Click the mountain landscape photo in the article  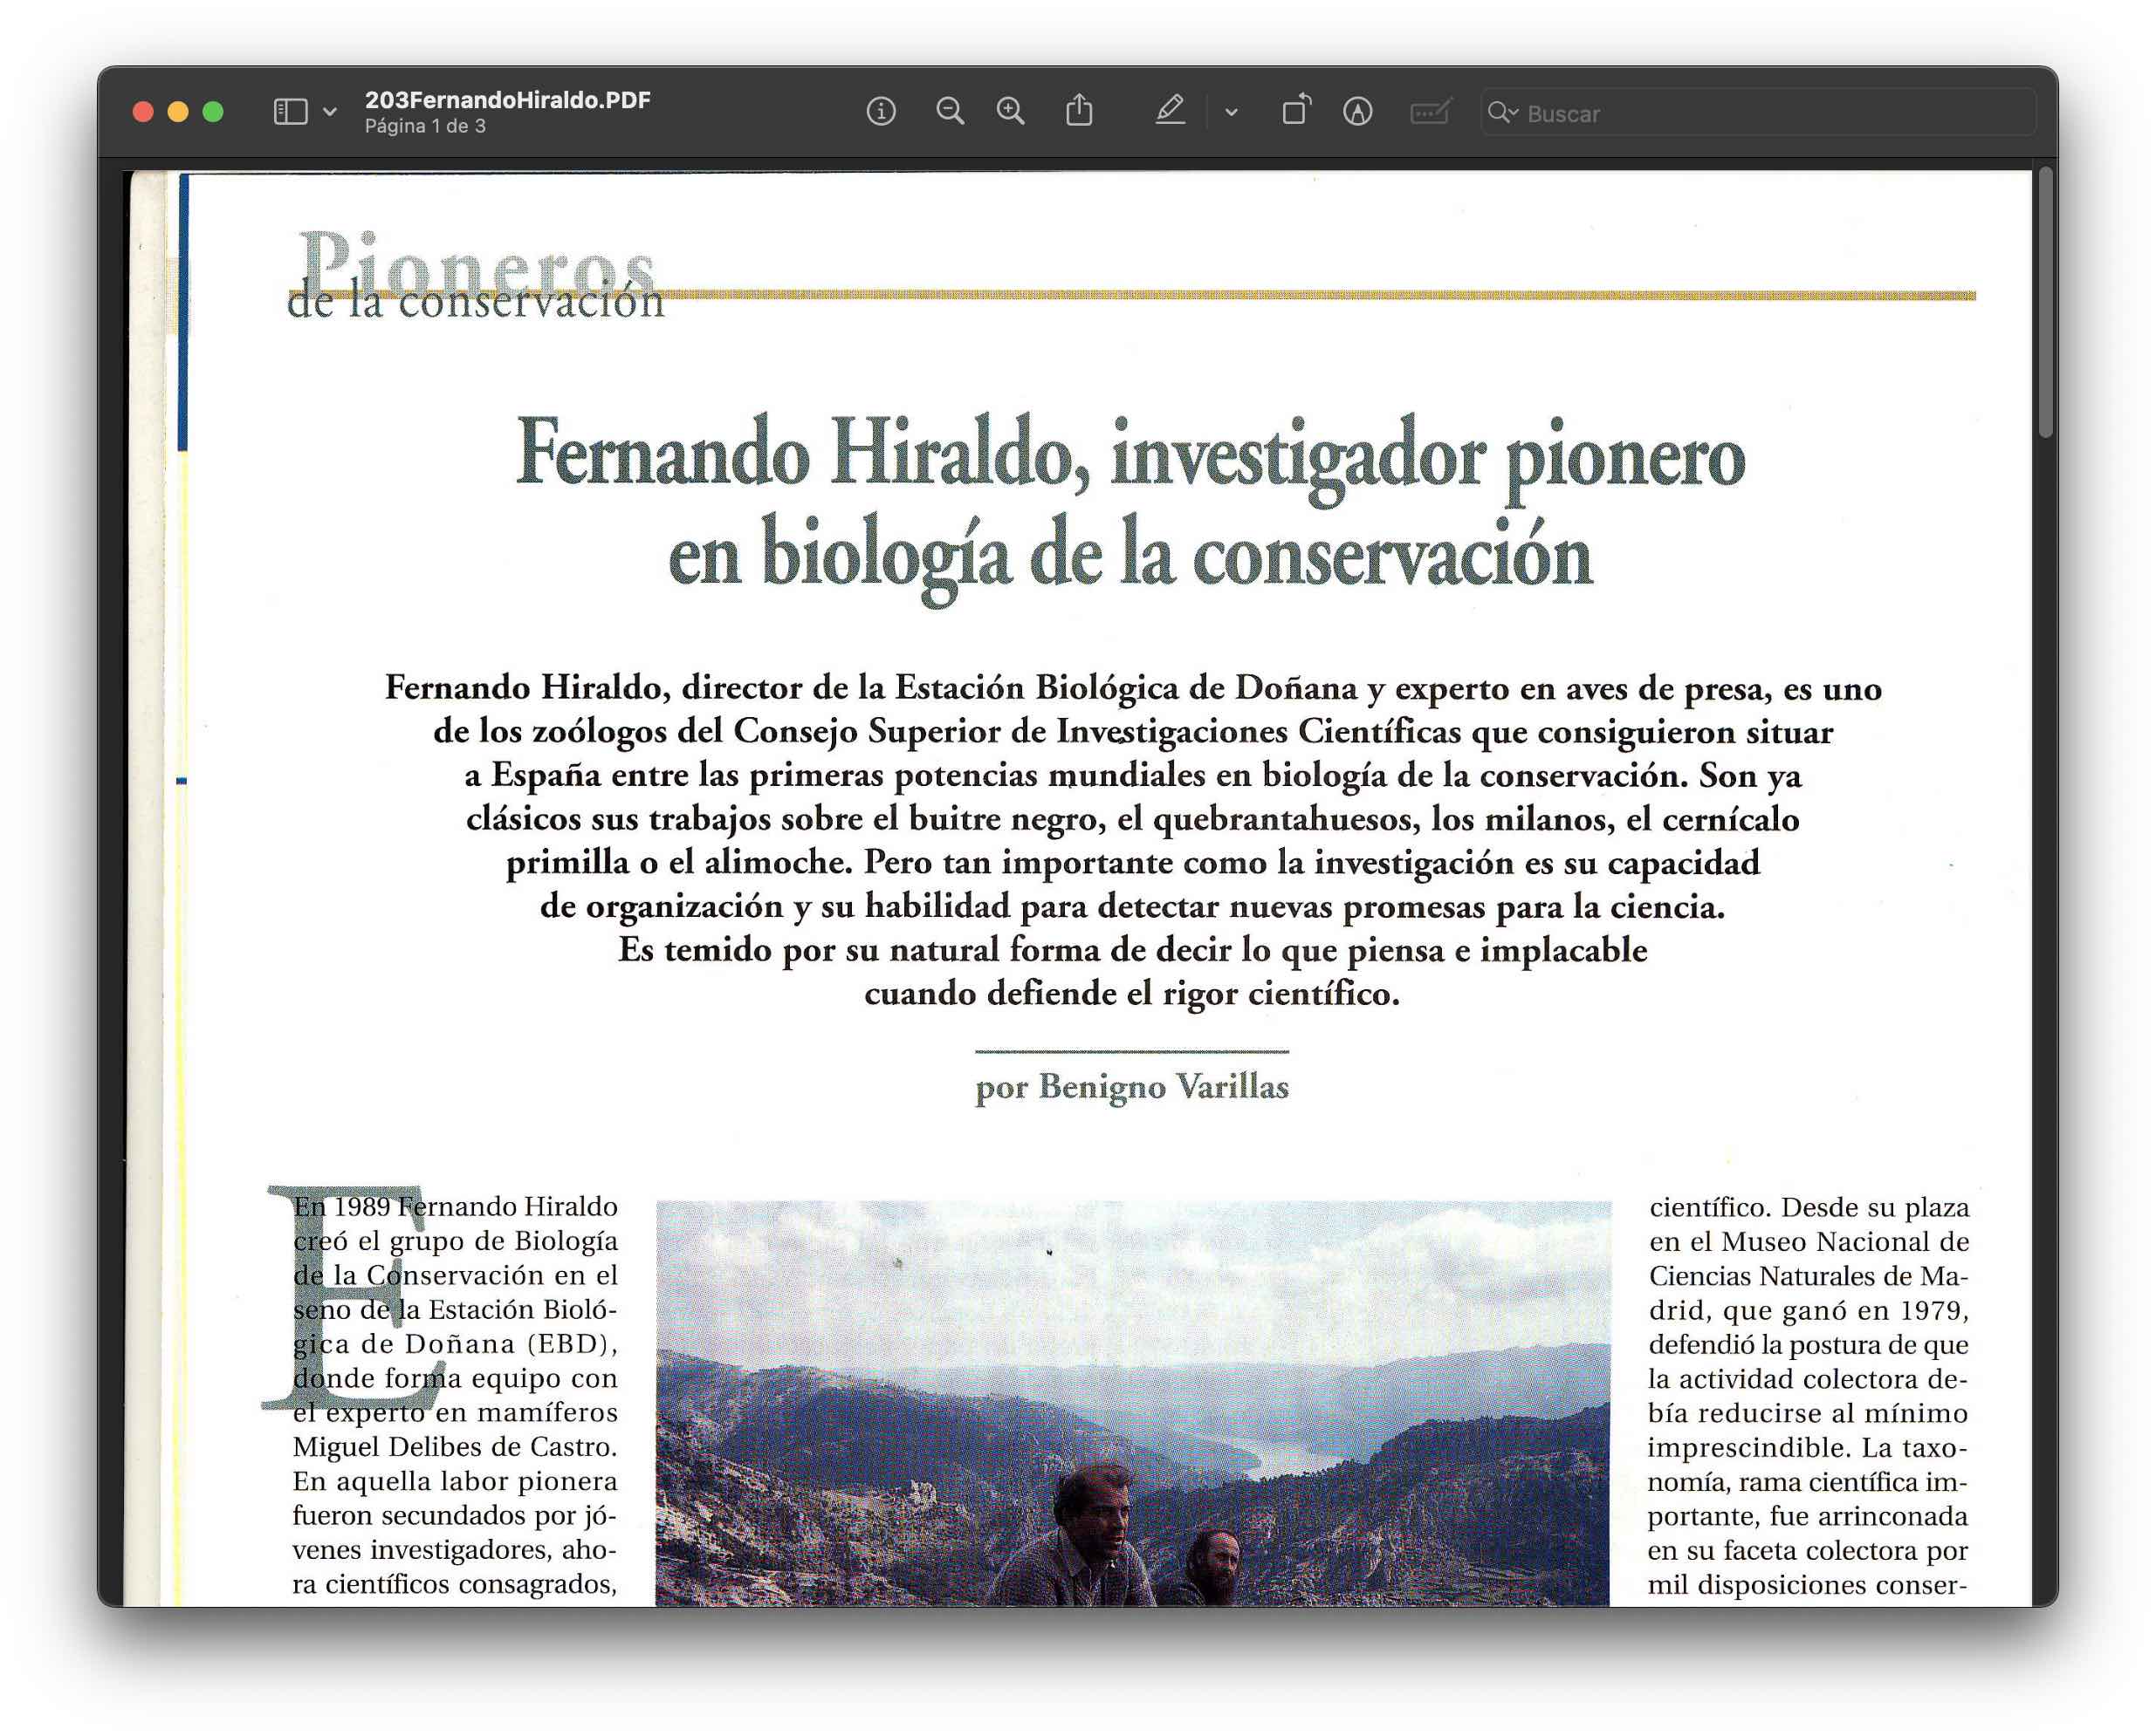1132,1403
